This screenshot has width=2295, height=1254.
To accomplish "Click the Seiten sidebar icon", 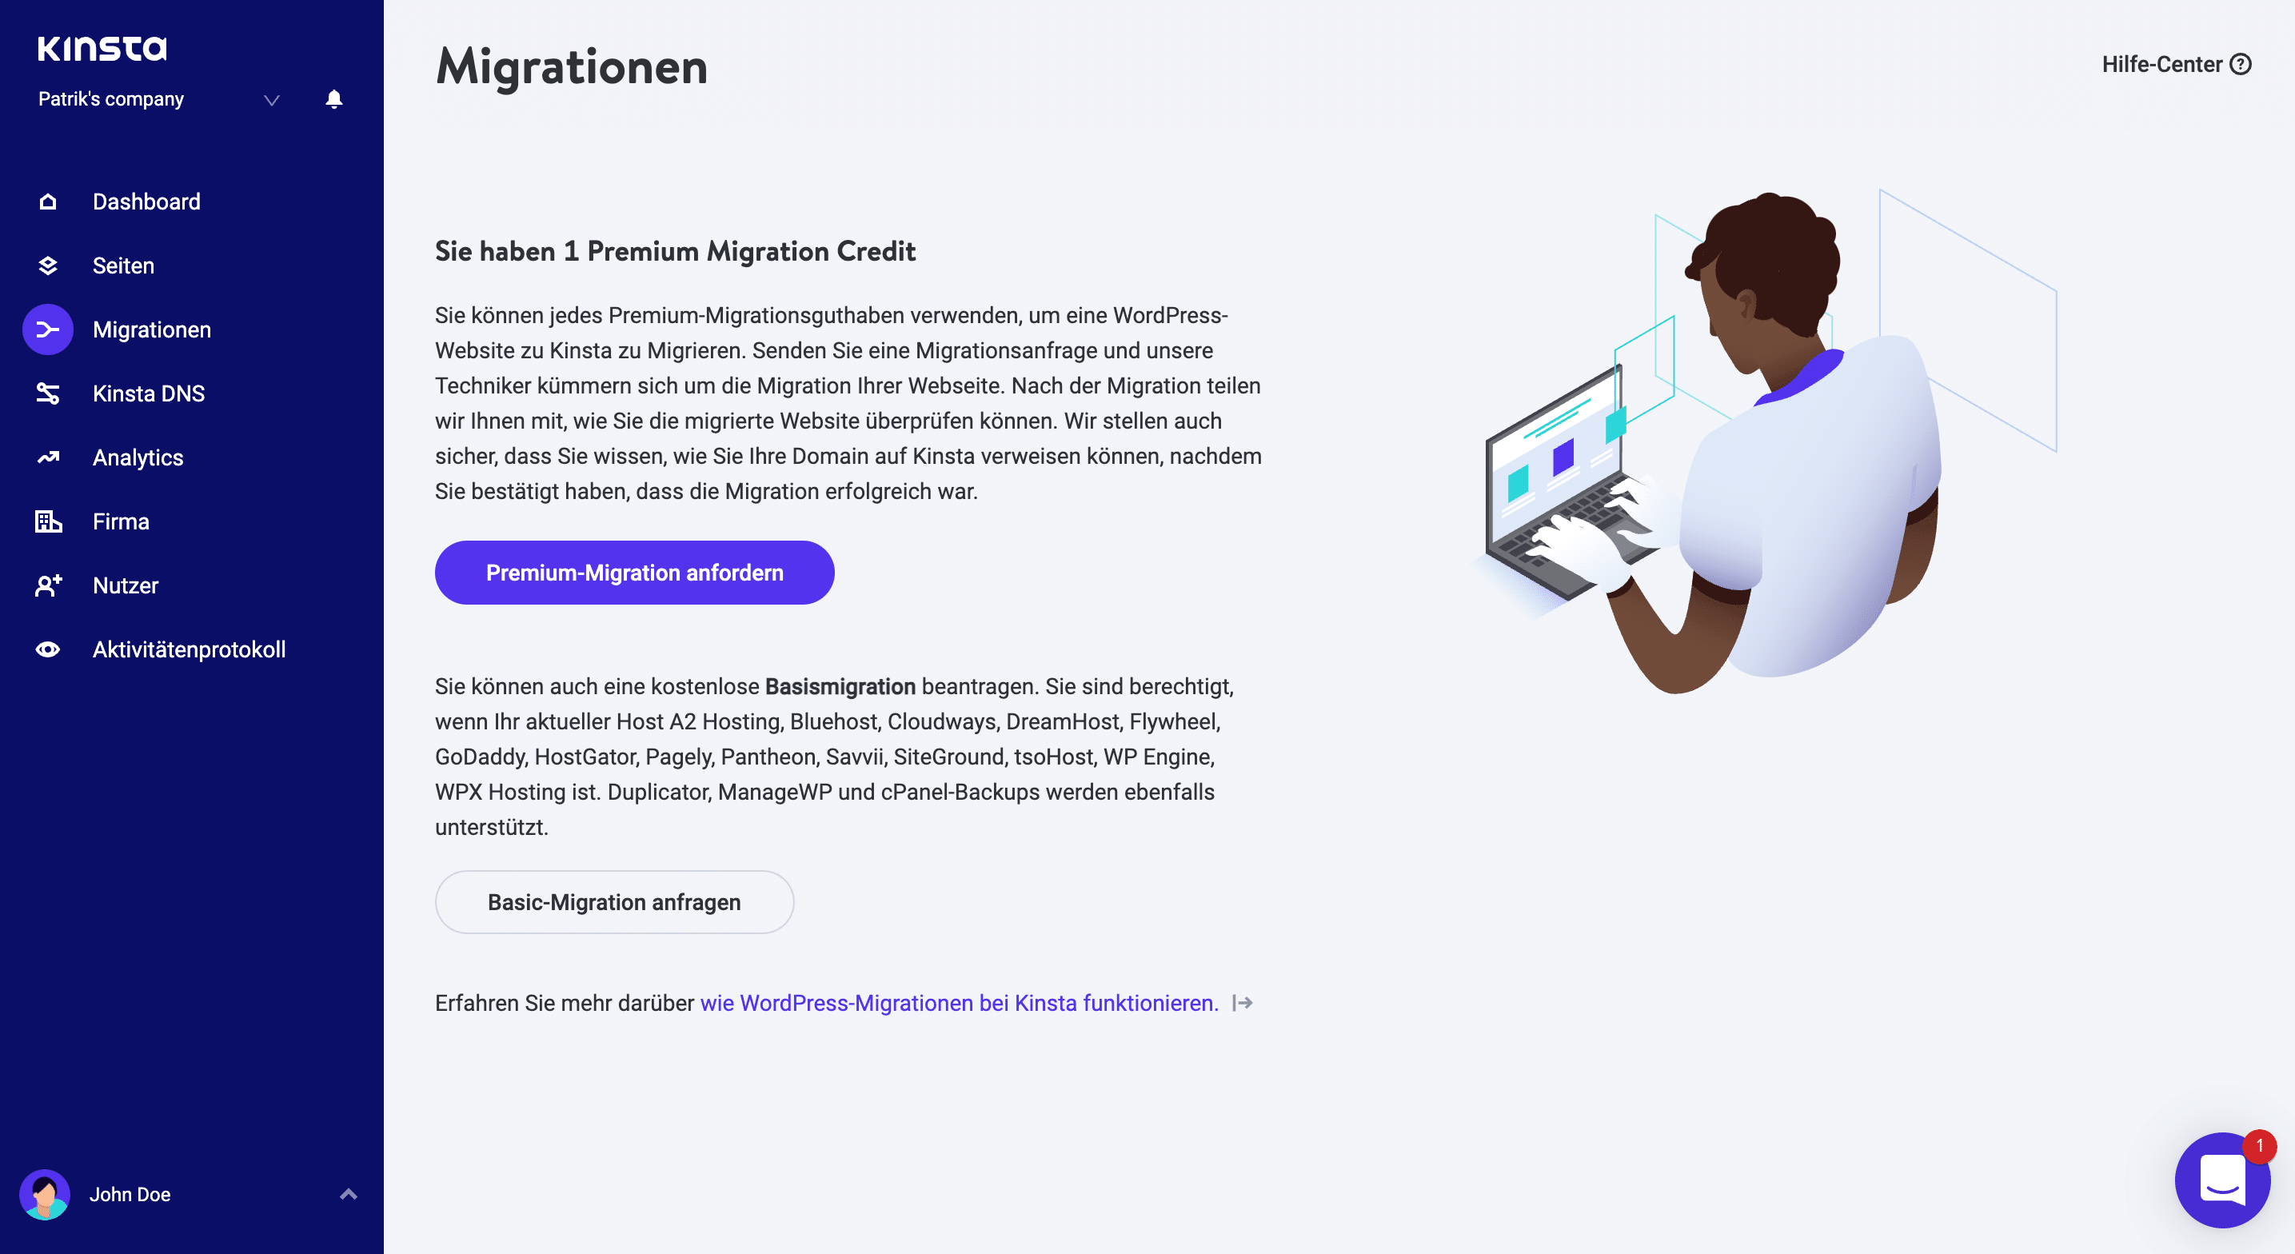I will pyautogui.click(x=46, y=266).
